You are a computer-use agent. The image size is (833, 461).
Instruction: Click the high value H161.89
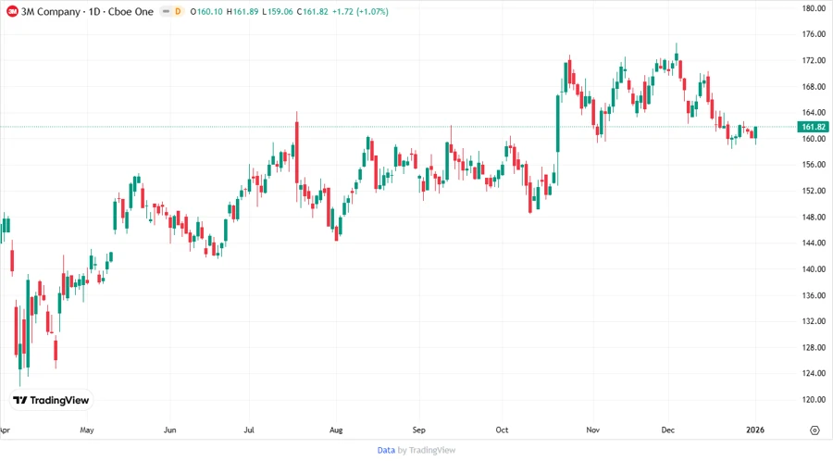pos(242,12)
